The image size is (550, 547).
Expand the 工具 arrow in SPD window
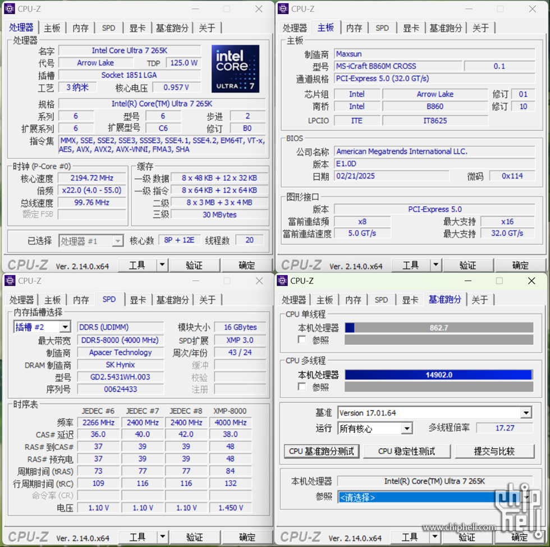162,537
